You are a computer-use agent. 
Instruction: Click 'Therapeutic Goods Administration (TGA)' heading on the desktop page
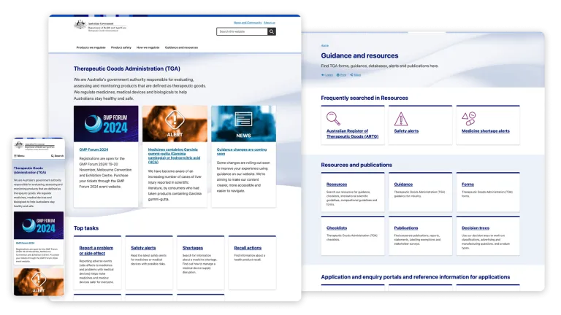[126, 69]
